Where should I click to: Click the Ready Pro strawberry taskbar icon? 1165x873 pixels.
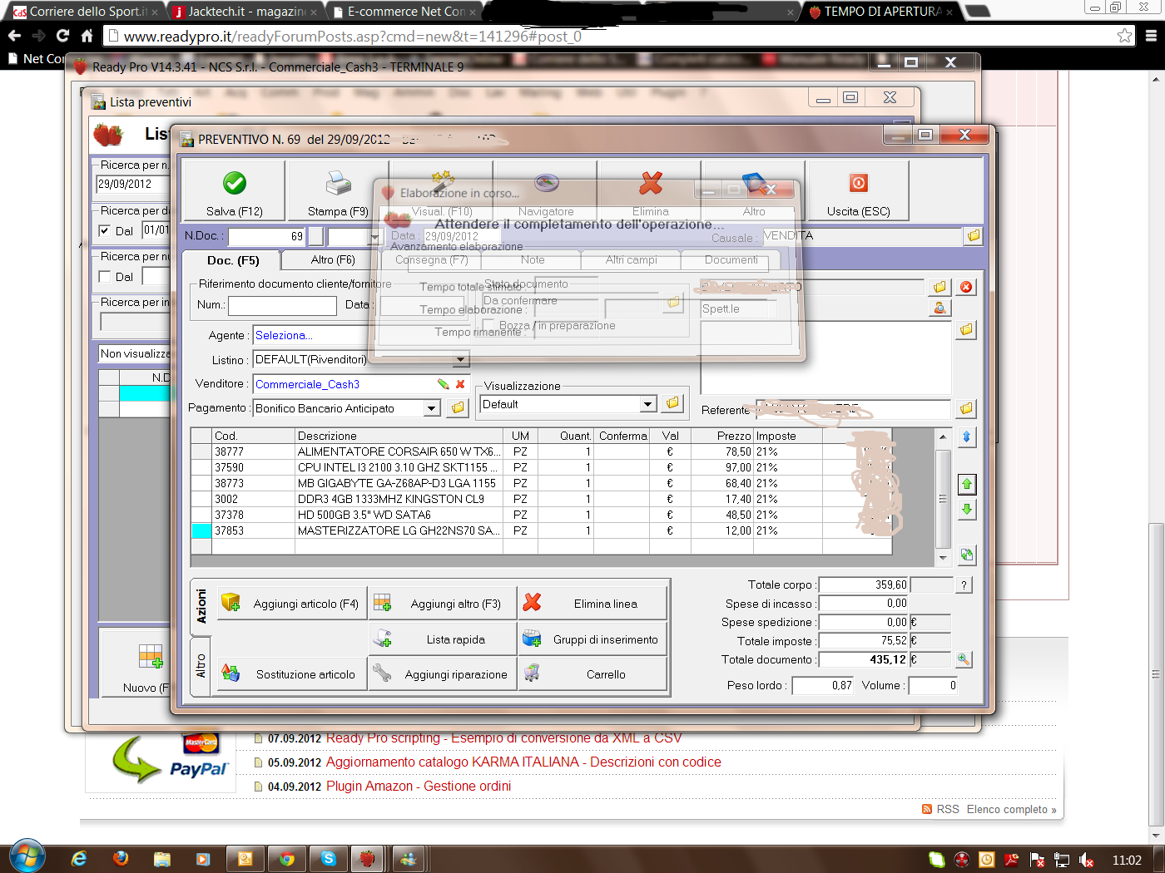[x=367, y=859]
